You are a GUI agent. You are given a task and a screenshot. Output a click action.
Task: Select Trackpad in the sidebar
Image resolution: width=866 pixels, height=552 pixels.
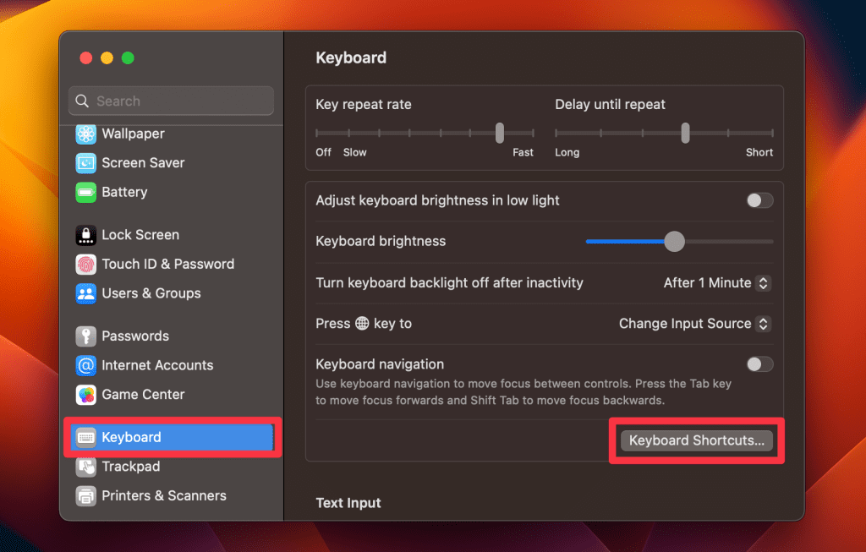pos(130,467)
